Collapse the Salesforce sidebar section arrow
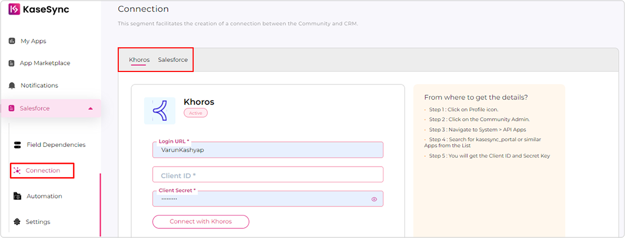 tap(91, 108)
